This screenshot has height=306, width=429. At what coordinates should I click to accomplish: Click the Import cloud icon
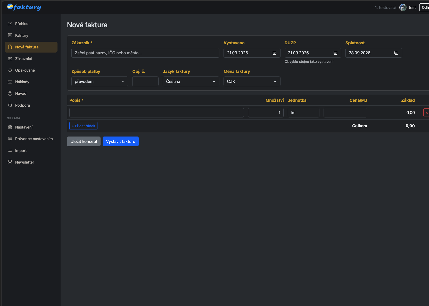(x=10, y=150)
